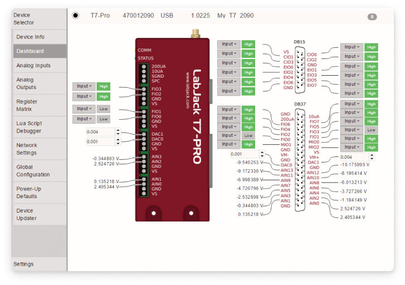Image resolution: width=405 pixels, height=285 pixels.
Task: Expand the CIO1 Input dropdown in DB15
Action: (x=228, y=53)
